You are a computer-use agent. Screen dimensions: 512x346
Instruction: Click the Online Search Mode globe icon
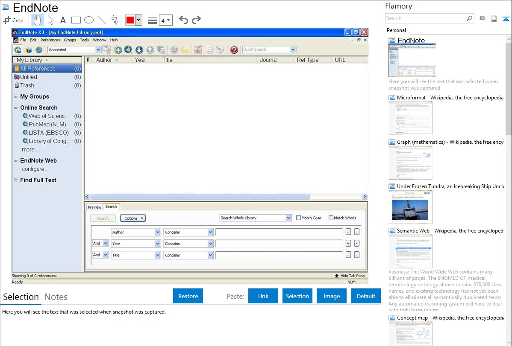tap(39, 49)
